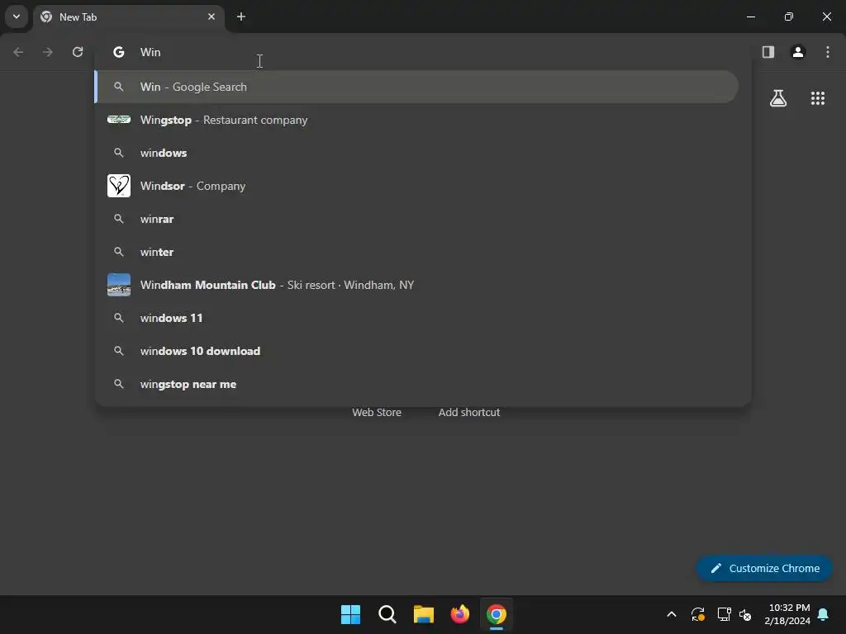846x634 pixels.
Task: Open the profile avatar menu
Action: [x=798, y=52]
